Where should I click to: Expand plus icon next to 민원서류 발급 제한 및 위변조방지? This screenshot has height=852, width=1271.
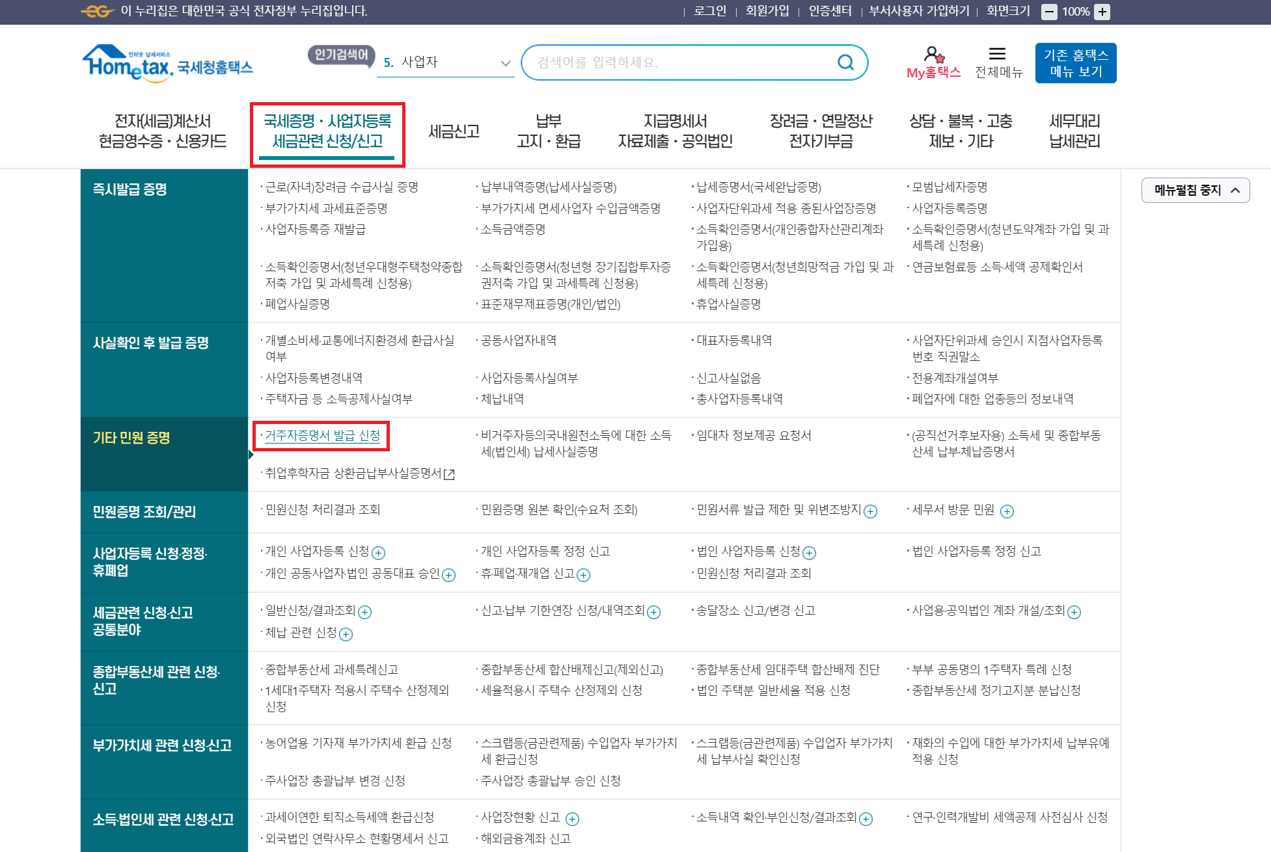pyautogui.click(x=870, y=511)
